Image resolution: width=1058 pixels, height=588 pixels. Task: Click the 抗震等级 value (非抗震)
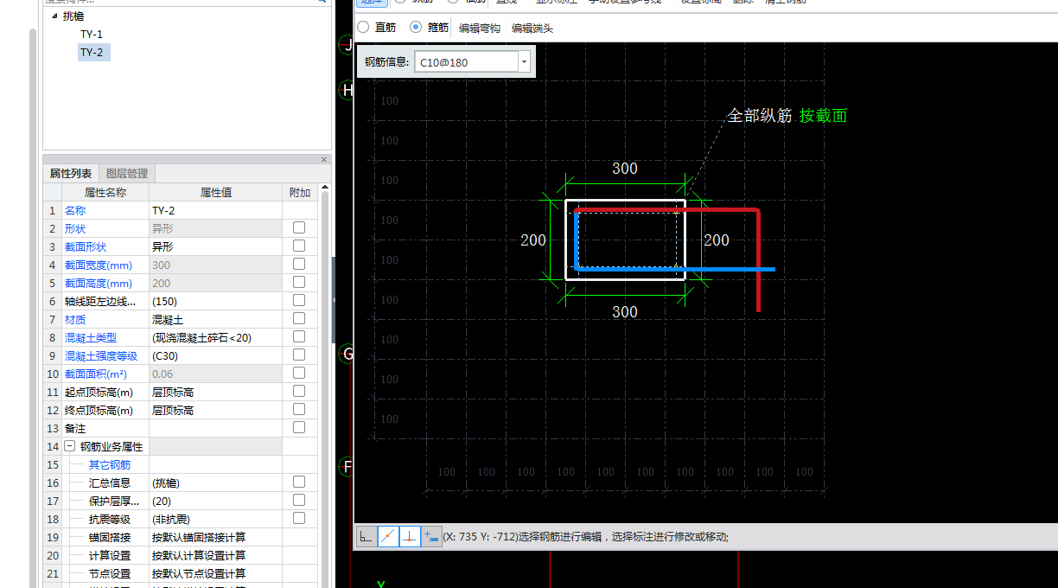[x=215, y=519]
